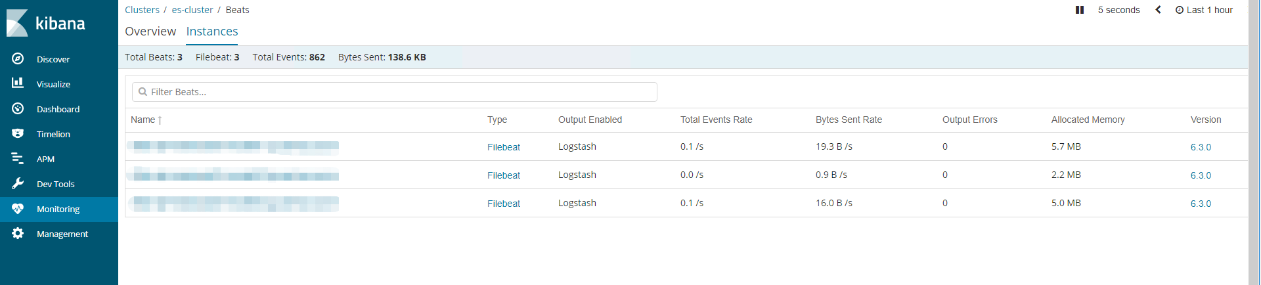
Task: Click the 2.2 MB memory value
Action: point(1066,175)
